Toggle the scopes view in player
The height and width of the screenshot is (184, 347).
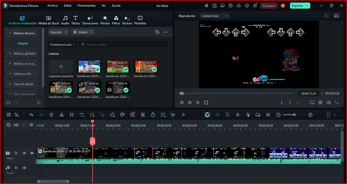tap(337, 16)
